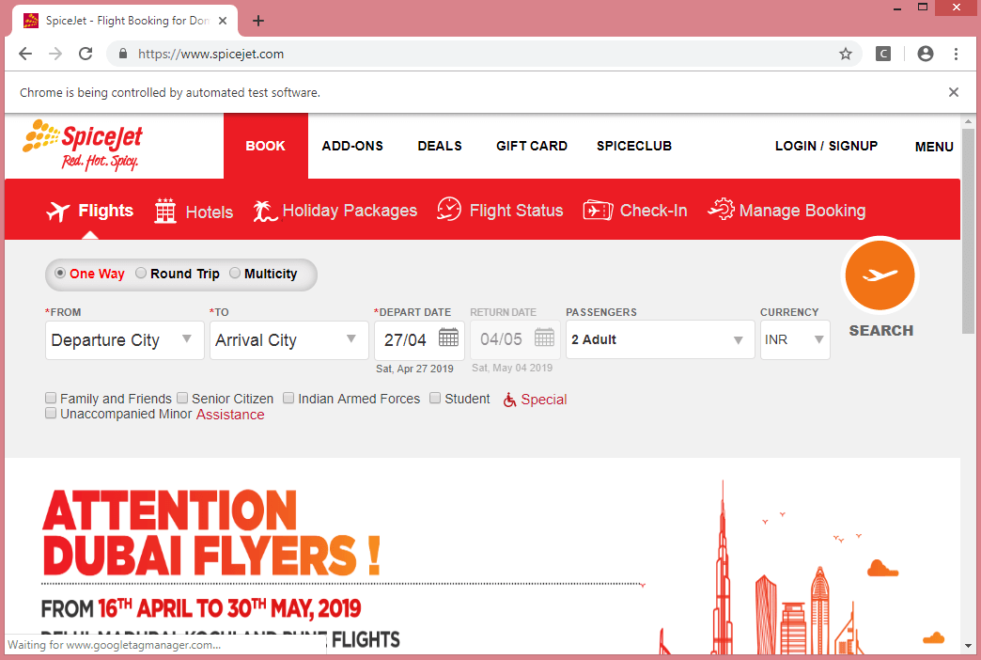
Task: Open the Chrome profile avatar
Action: pyautogui.click(x=926, y=54)
